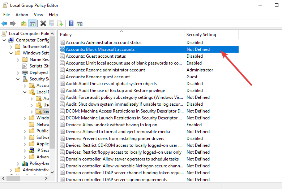This screenshot has height=189, width=282.
Task: Select the Public Key Policies tree node
Action: click(42, 131)
